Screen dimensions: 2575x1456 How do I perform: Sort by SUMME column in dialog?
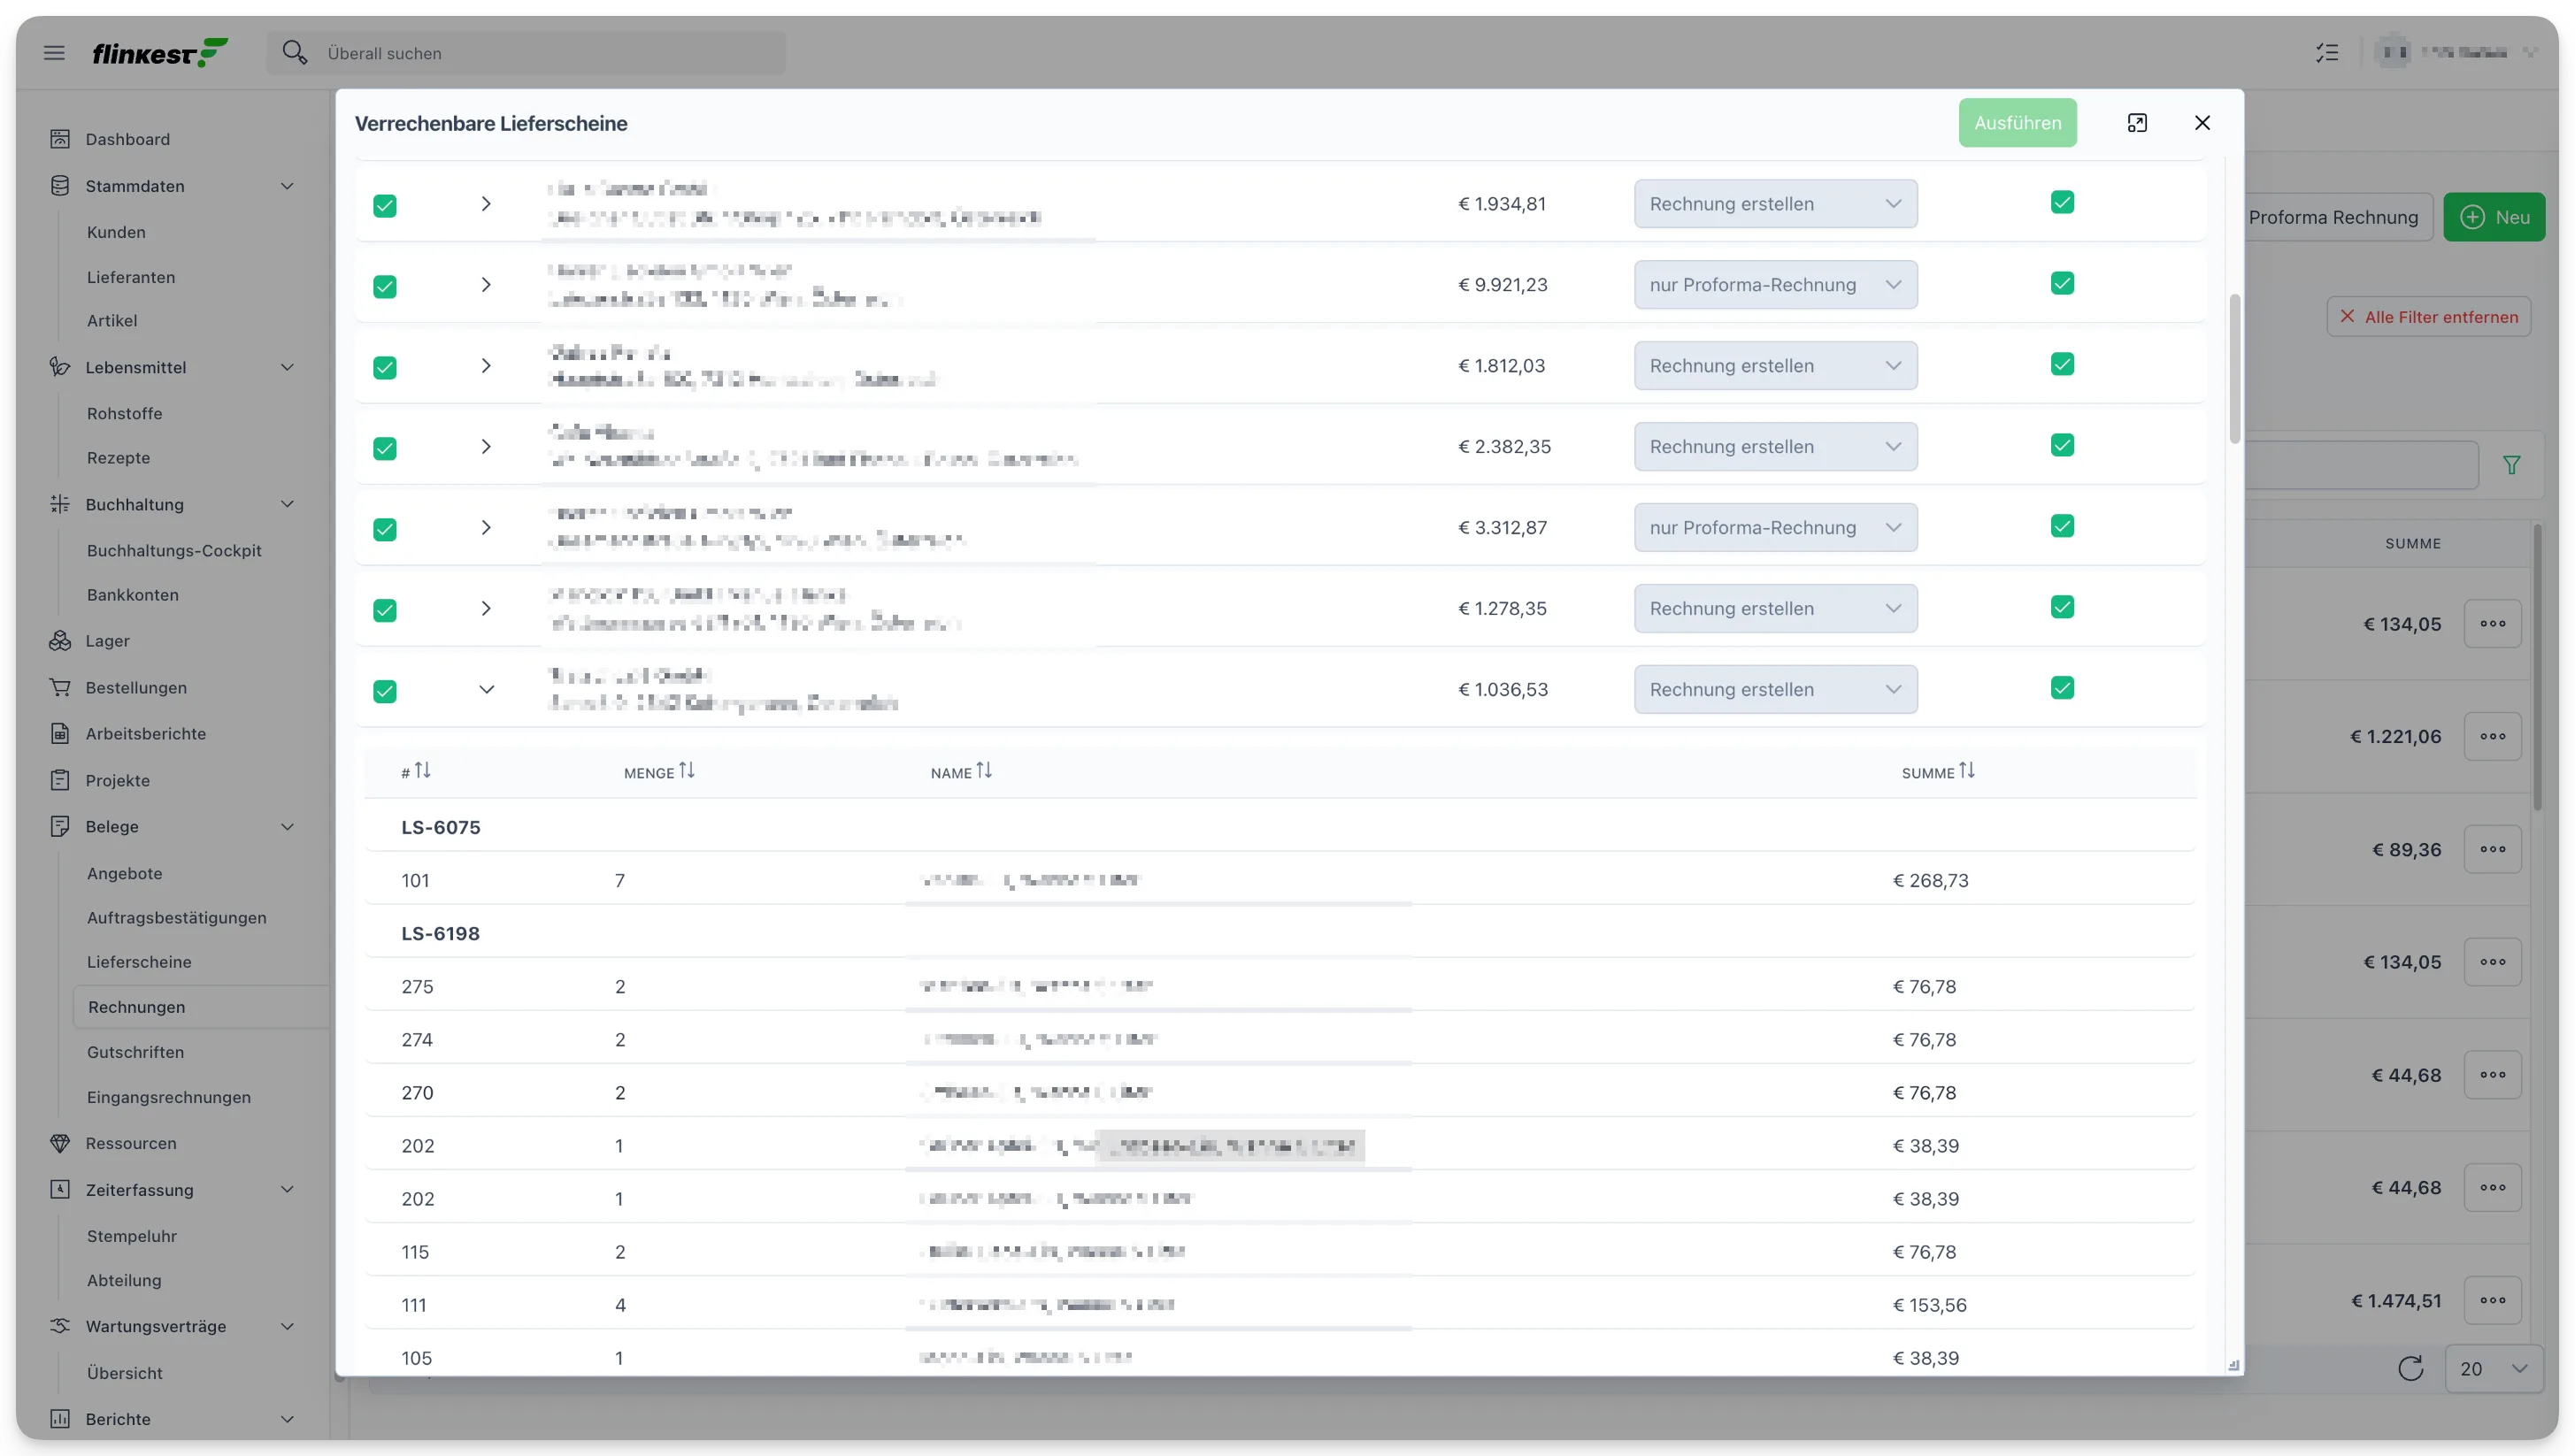pos(1967,770)
